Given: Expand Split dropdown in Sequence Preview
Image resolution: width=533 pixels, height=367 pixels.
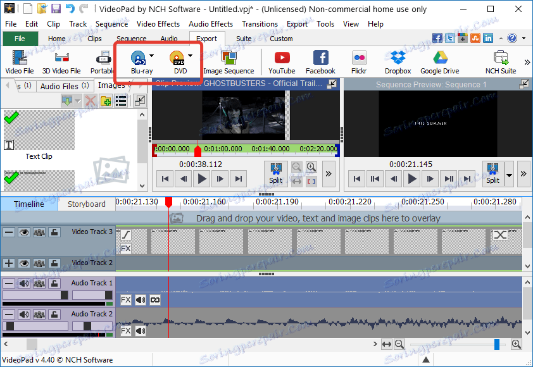Looking at the screenshot, I should coord(510,174).
